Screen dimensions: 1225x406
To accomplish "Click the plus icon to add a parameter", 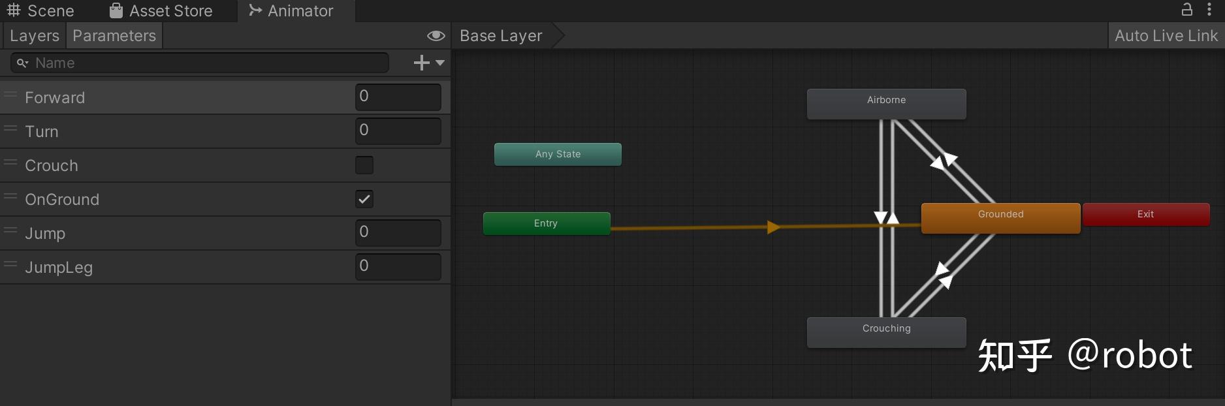I will pos(421,63).
